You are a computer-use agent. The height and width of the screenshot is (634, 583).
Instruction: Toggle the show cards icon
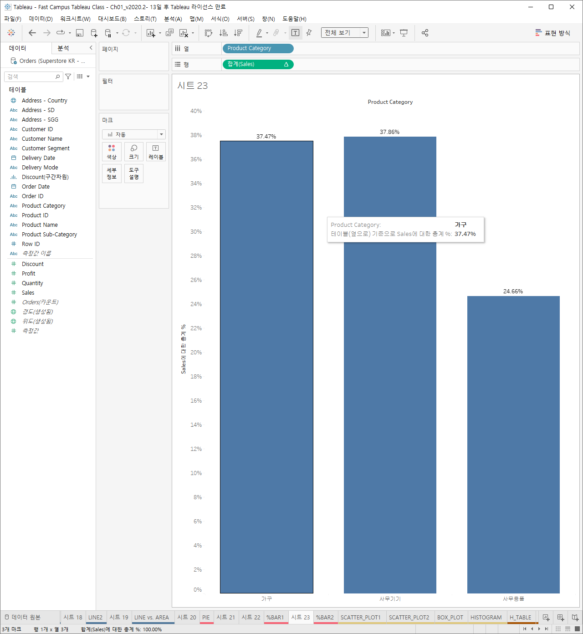(x=385, y=33)
